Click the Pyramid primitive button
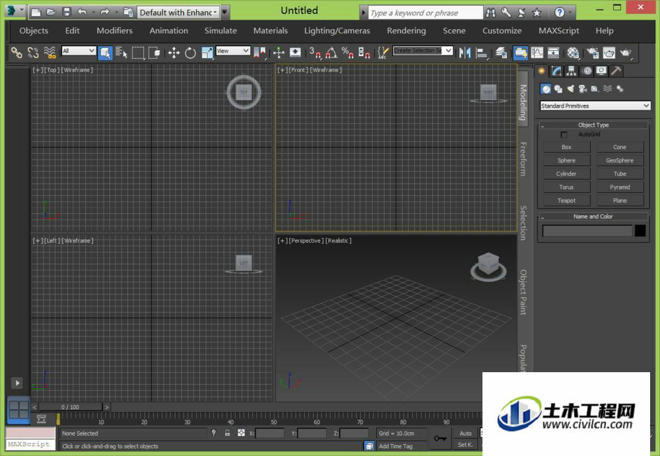Viewport: 660px width, 456px height. click(620, 187)
